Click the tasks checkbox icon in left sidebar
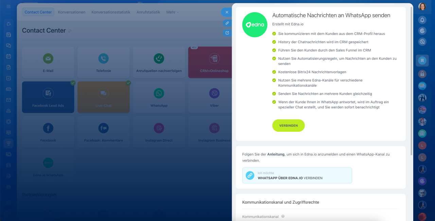435x221 pixels. [x=8, y=78]
